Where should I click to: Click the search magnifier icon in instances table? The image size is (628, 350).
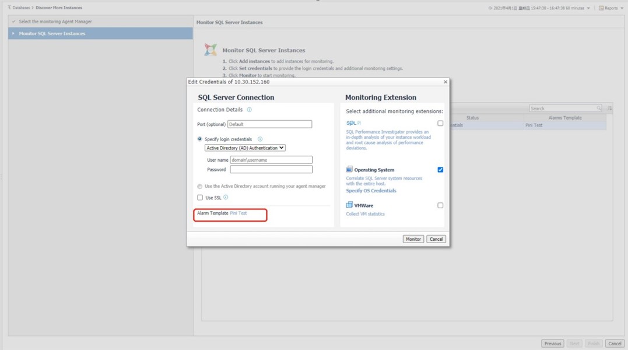(x=599, y=108)
